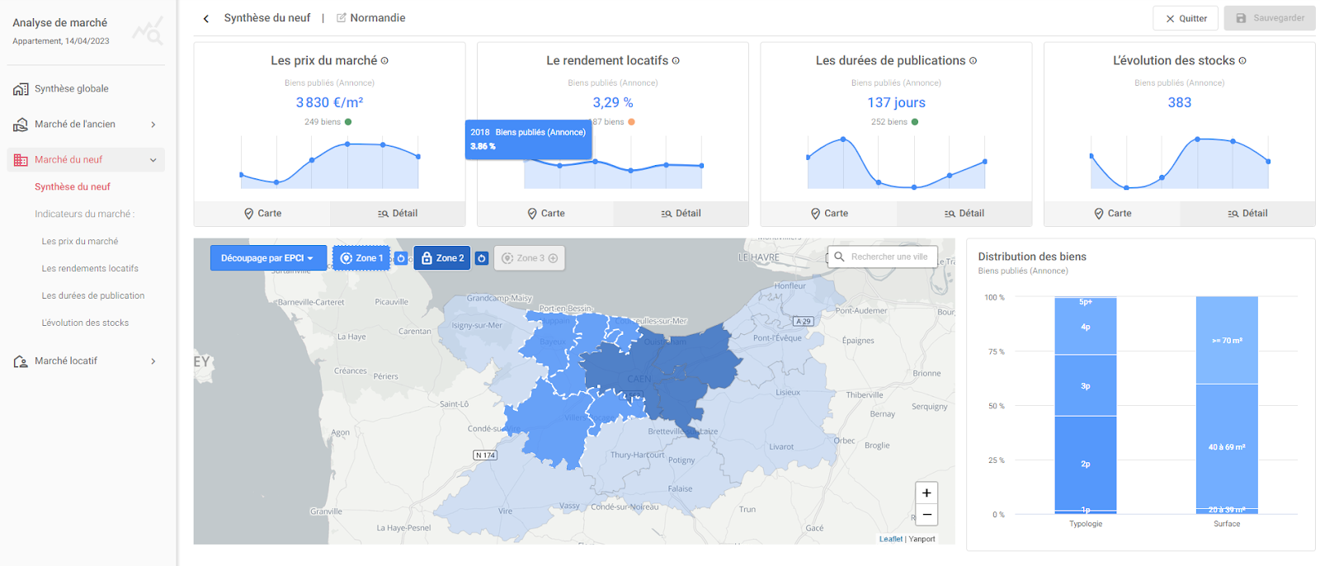
Task: Click the 3,29 % yield value
Action: point(613,103)
